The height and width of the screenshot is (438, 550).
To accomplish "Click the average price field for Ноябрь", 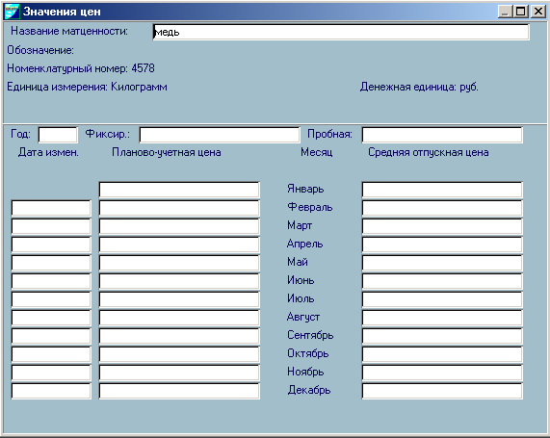I will (442, 373).
